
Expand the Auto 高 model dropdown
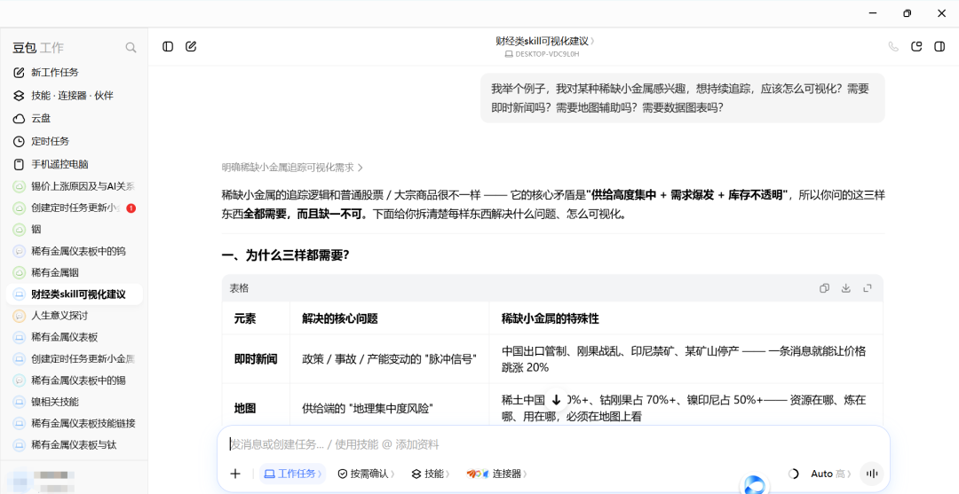(830, 474)
